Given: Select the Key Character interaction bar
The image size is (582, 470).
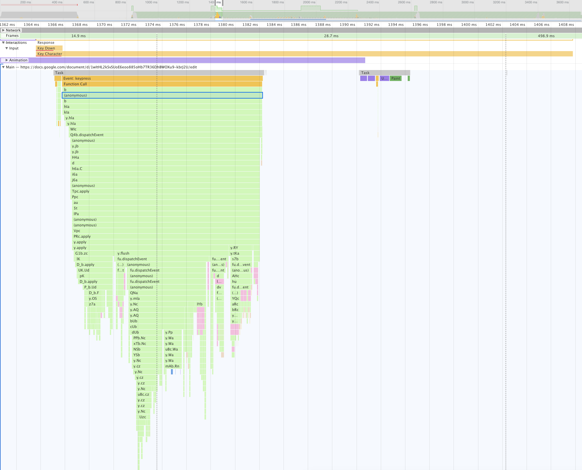Looking at the screenshot, I should (299, 54).
